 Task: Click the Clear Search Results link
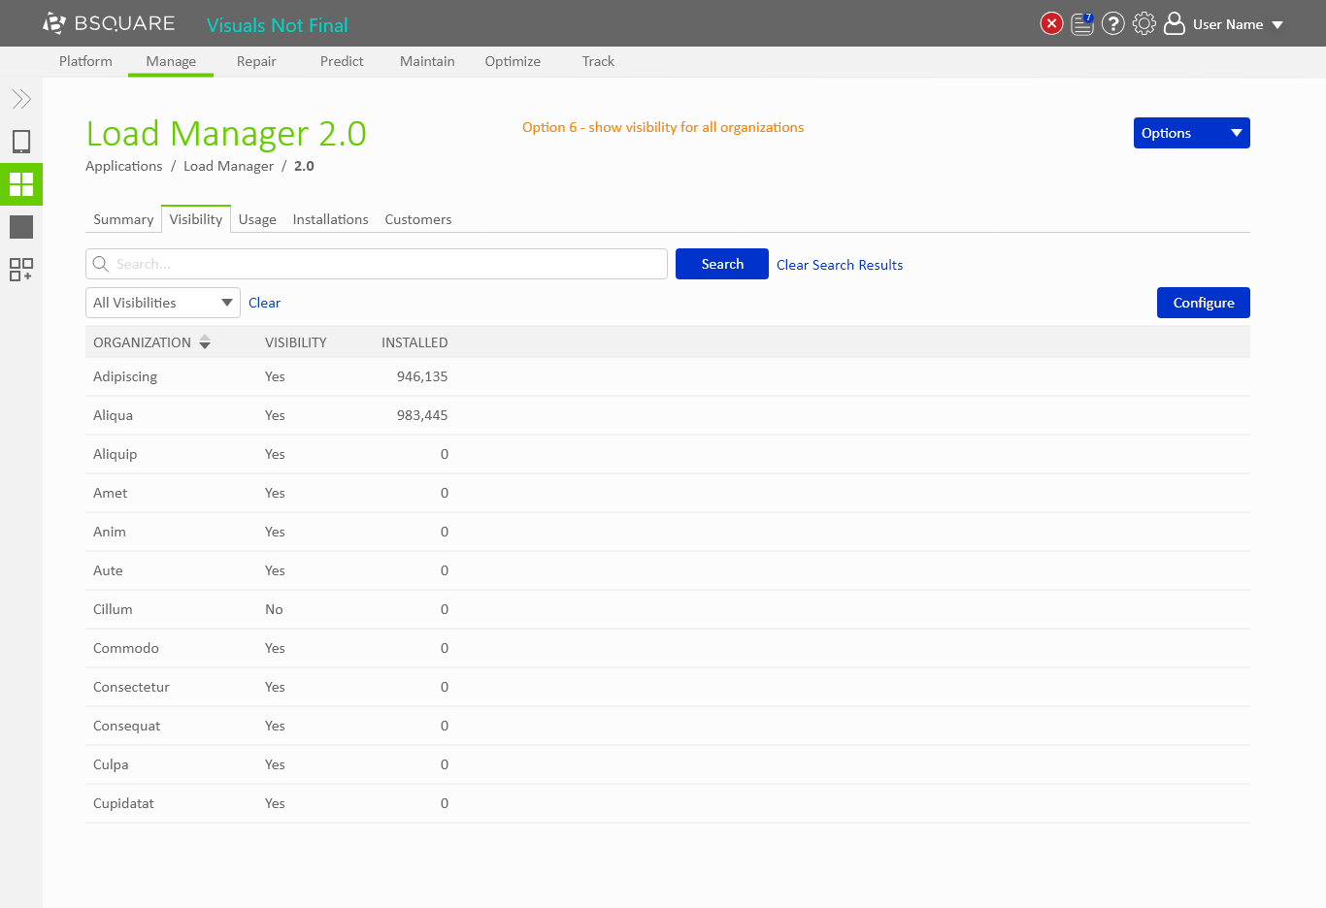pyautogui.click(x=840, y=265)
